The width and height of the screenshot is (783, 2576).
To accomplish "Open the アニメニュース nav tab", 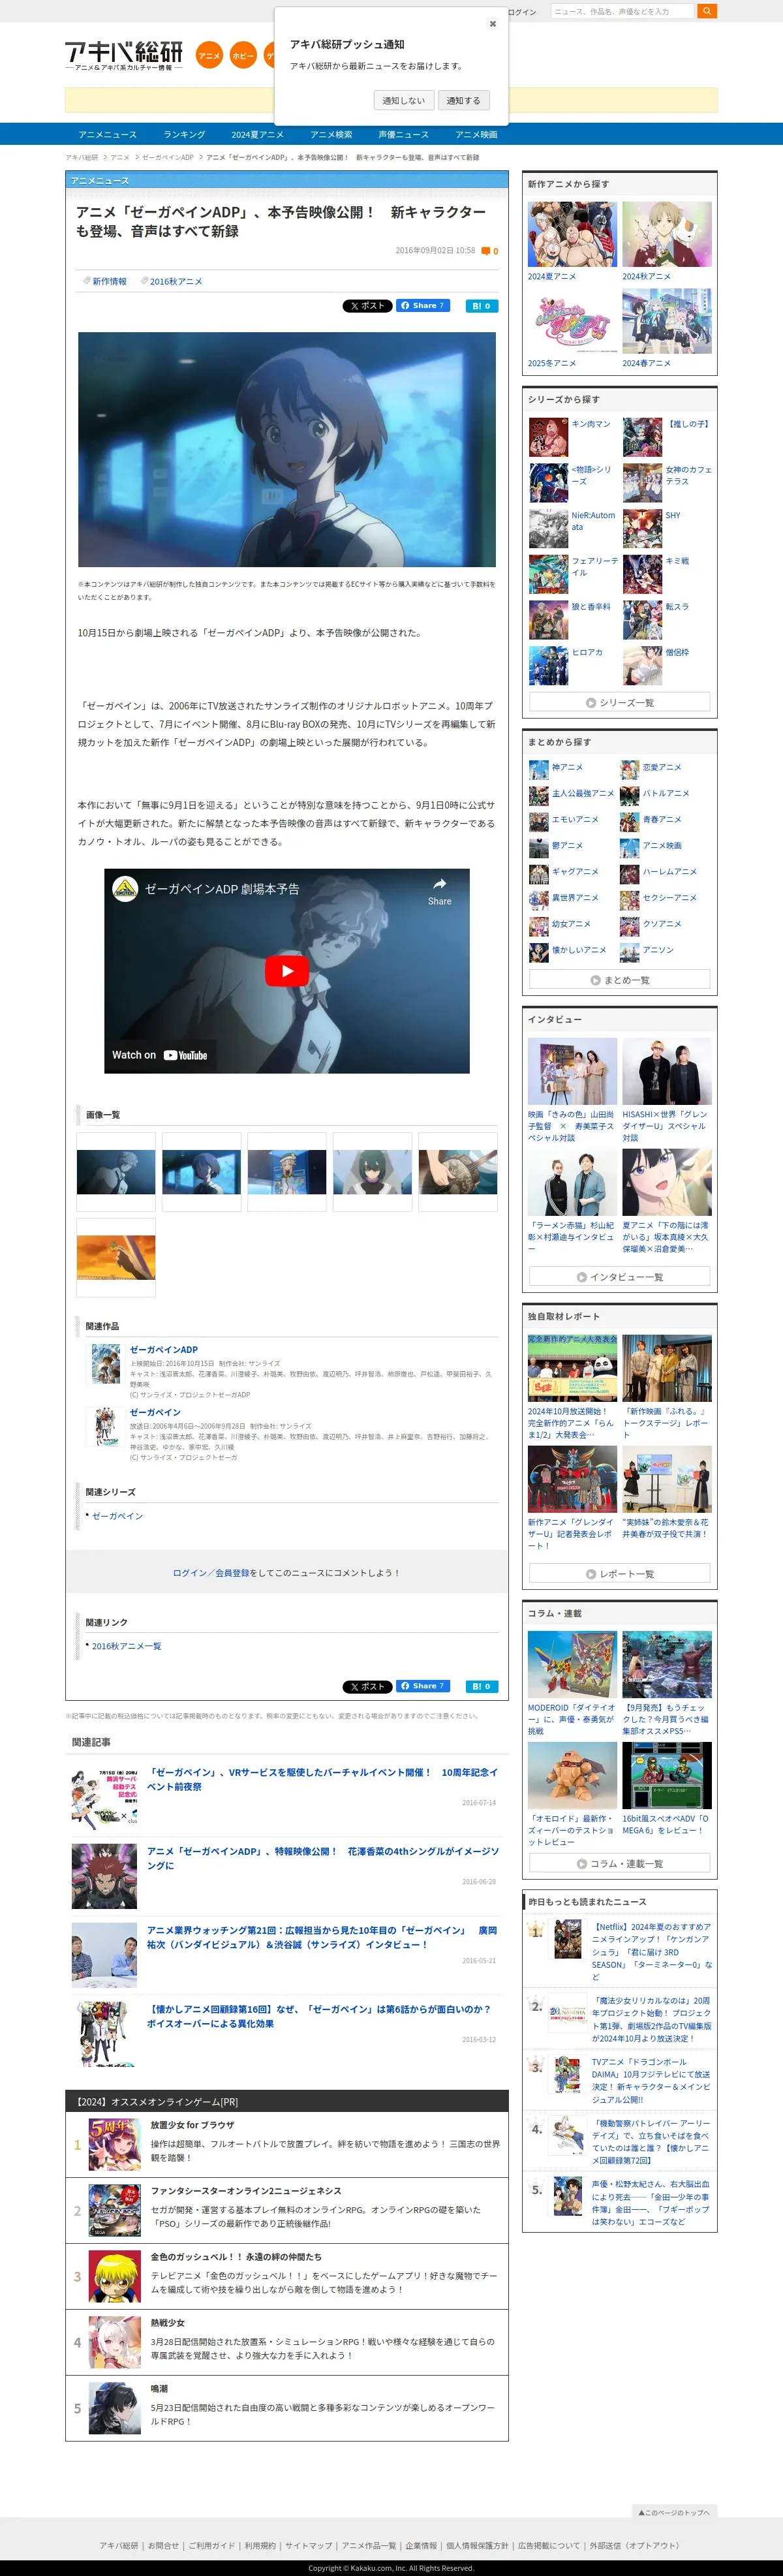I will point(108,134).
